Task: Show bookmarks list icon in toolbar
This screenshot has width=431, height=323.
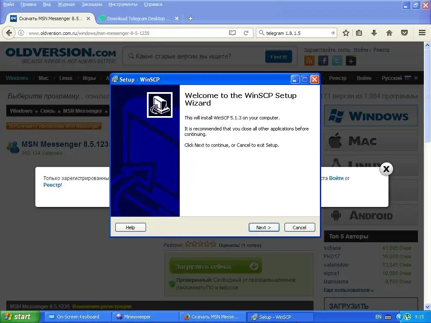Action: click(x=359, y=33)
